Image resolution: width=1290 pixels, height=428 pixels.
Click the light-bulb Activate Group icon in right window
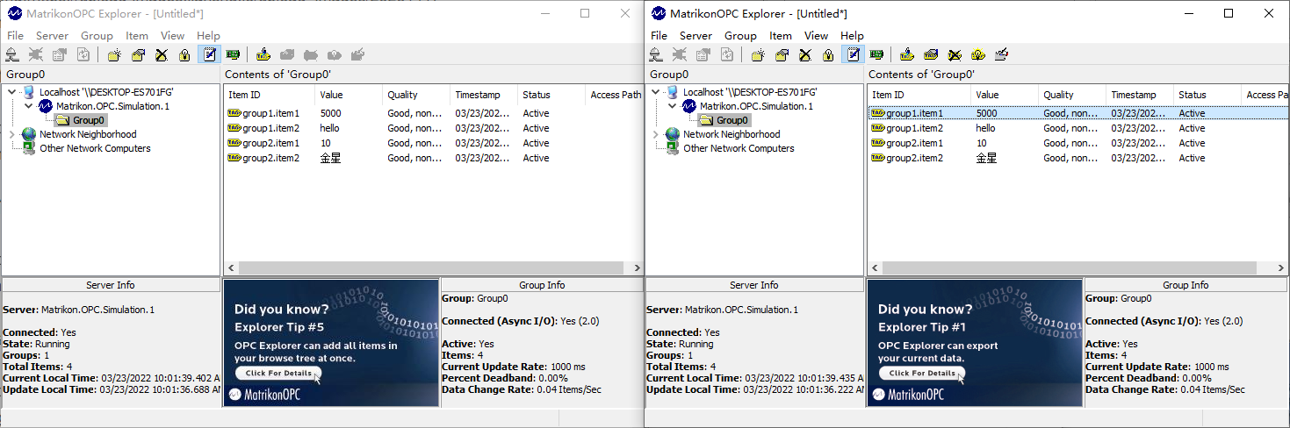pyautogui.click(x=828, y=54)
